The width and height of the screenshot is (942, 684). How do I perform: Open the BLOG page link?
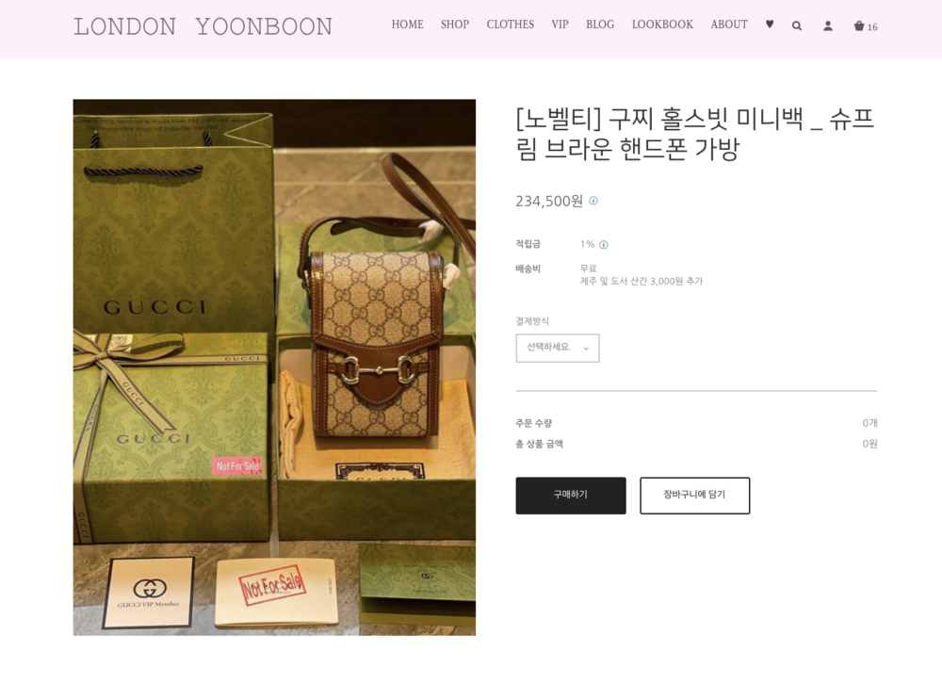pos(600,24)
